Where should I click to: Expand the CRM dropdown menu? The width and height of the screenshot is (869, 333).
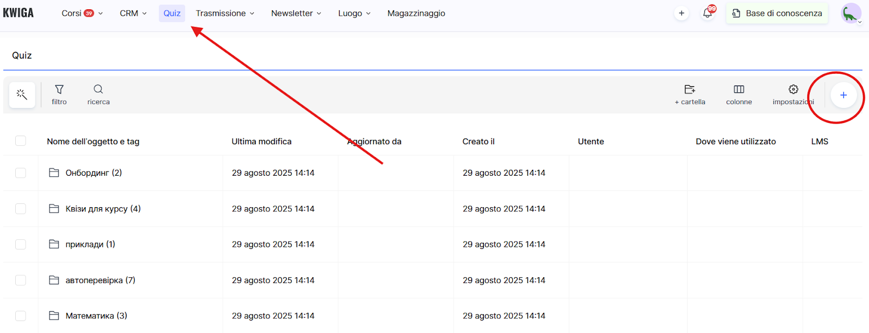(133, 14)
